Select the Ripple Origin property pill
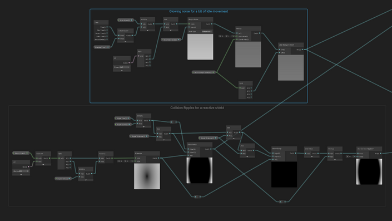The height and width of the screenshot is (221, 392). tap(21, 153)
